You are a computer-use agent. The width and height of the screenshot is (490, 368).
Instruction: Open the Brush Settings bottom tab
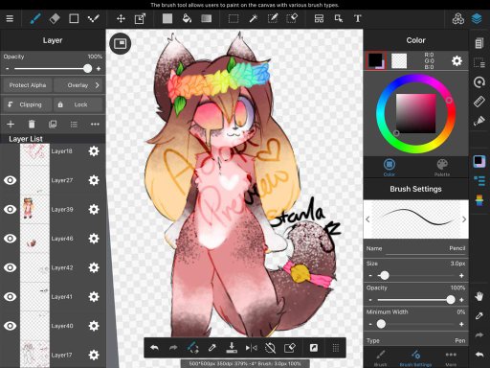[415, 358]
